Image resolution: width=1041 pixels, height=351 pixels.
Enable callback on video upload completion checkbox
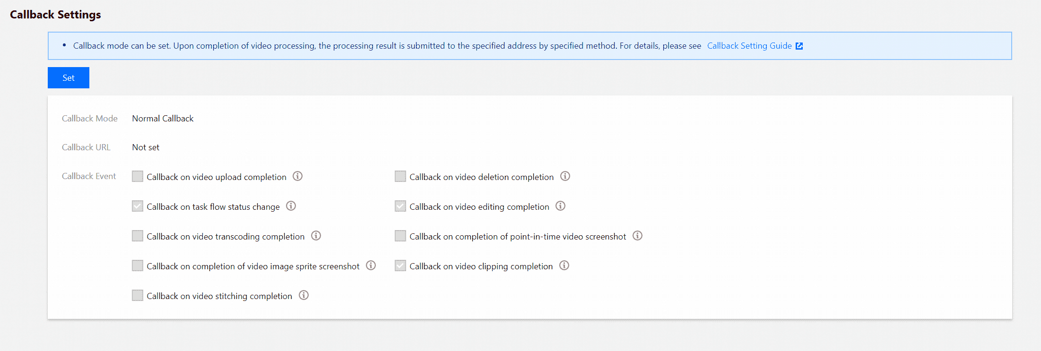138,176
